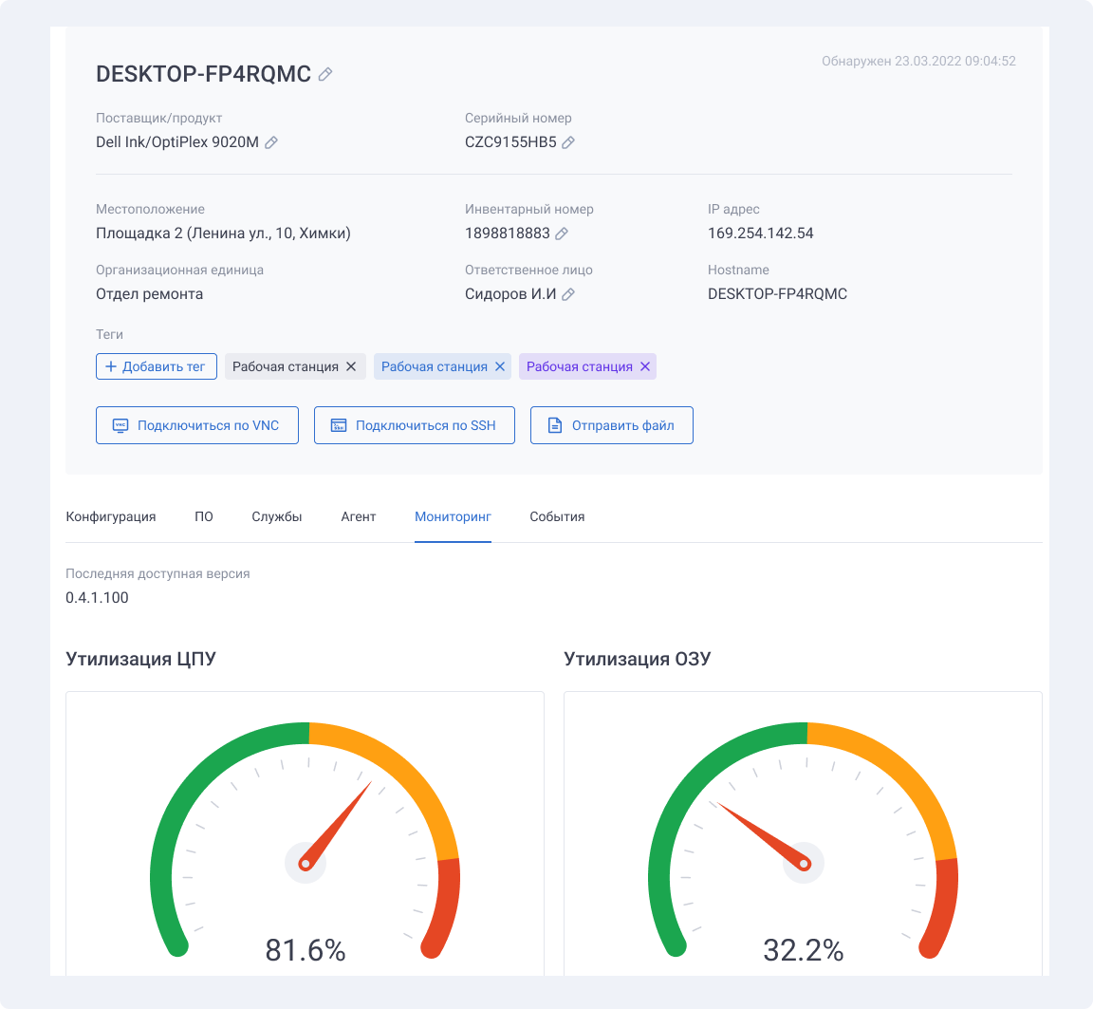1093x1009 pixels.
Task: Remove the gray Рабочая станция tag
Action: 351,366
